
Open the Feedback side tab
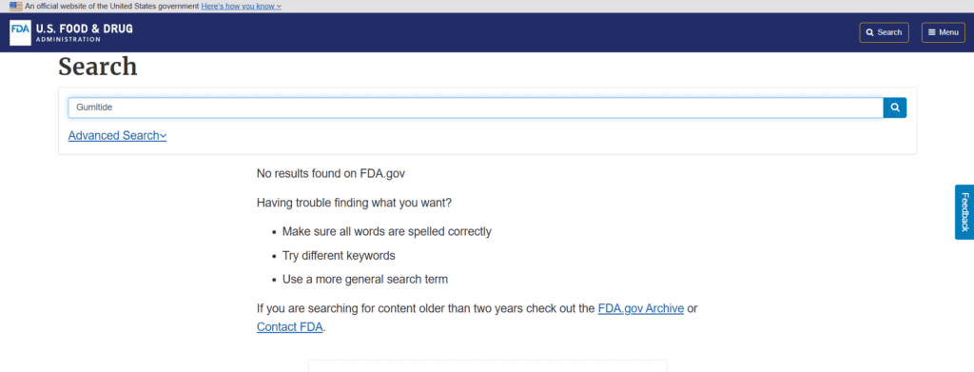[964, 212]
